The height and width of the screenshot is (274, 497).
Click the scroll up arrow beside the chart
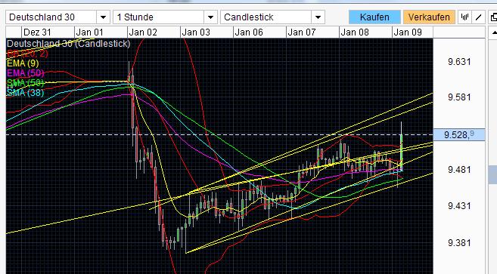click(494, 32)
